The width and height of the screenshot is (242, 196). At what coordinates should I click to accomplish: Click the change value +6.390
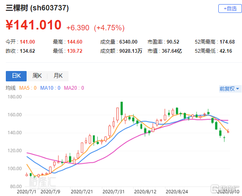(x=78, y=28)
